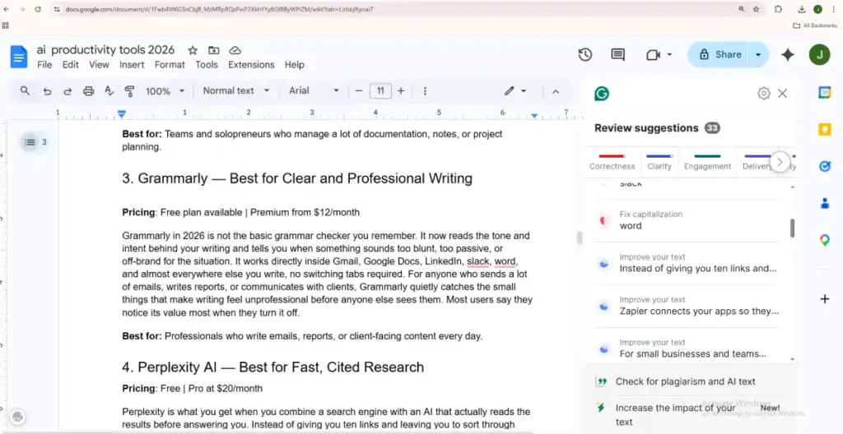Close the Grammarly sidebar
Viewport: 843px width, 434px height.
point(783,94)
